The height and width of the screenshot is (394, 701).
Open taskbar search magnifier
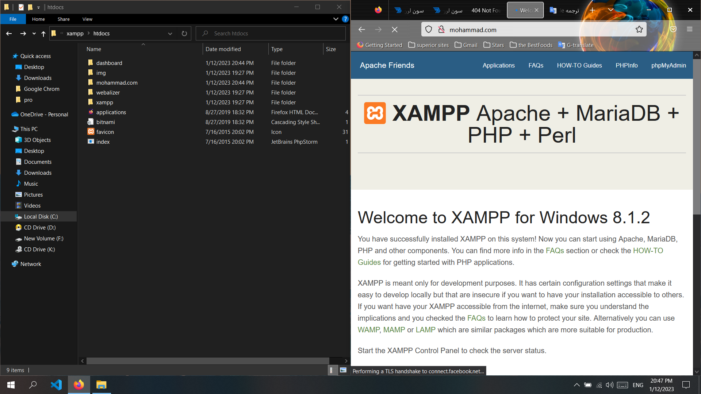click(33, 385)
